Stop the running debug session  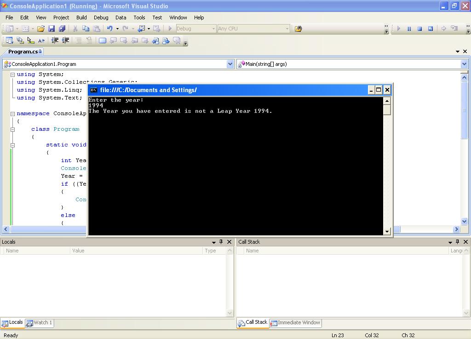point(420,29)
